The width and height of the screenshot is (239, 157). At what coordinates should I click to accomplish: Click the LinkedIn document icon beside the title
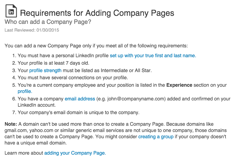(x=11, y=11)
